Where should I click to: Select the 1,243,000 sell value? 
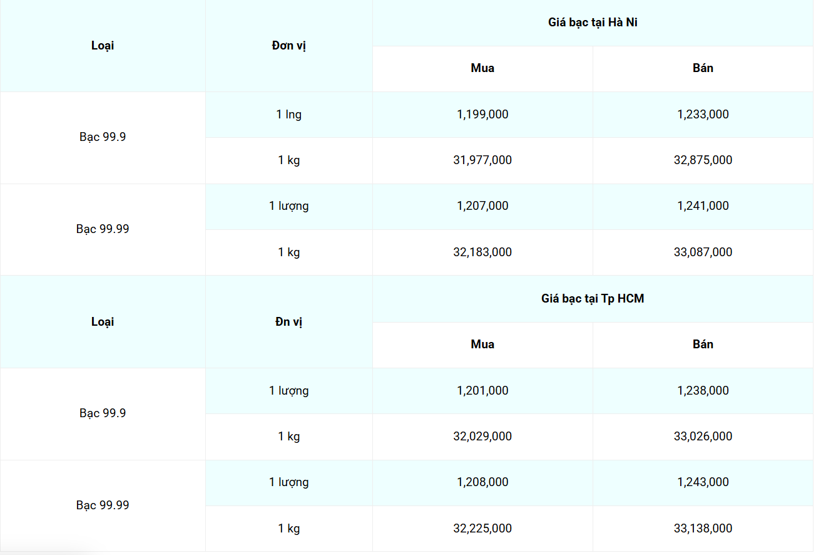703,482
